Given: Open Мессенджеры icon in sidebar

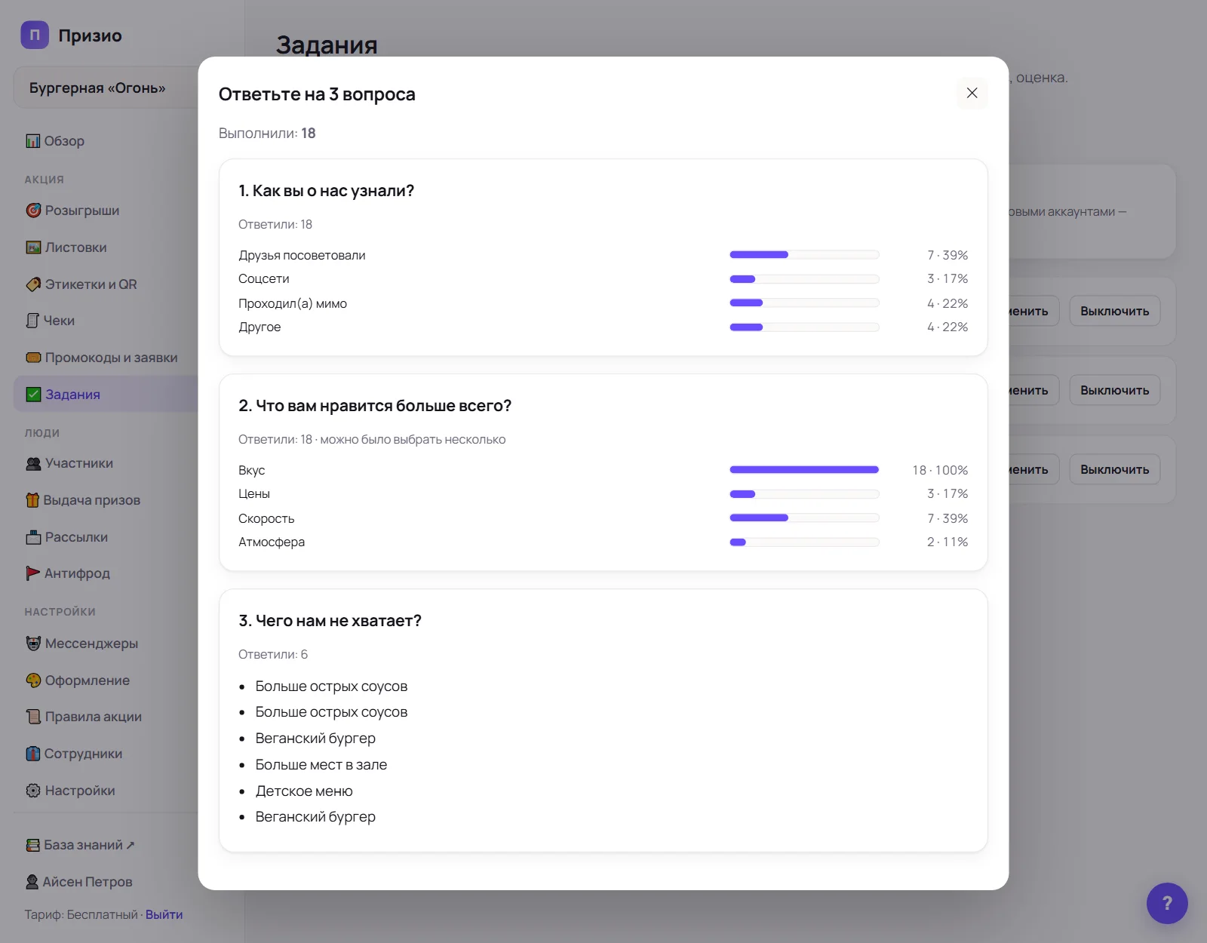Looking at the screenshot, I should click(x=33, y=644).
